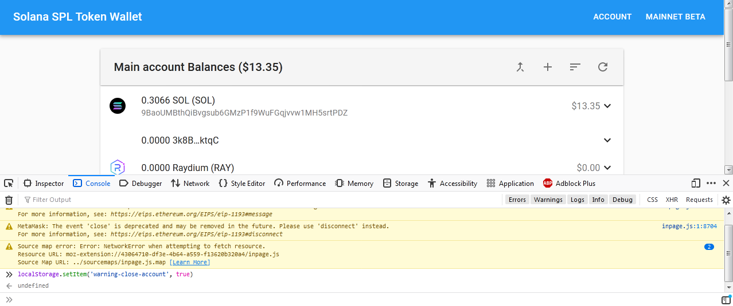
Task: Click the $13.35 SOL value
Action: click(586, 106)
